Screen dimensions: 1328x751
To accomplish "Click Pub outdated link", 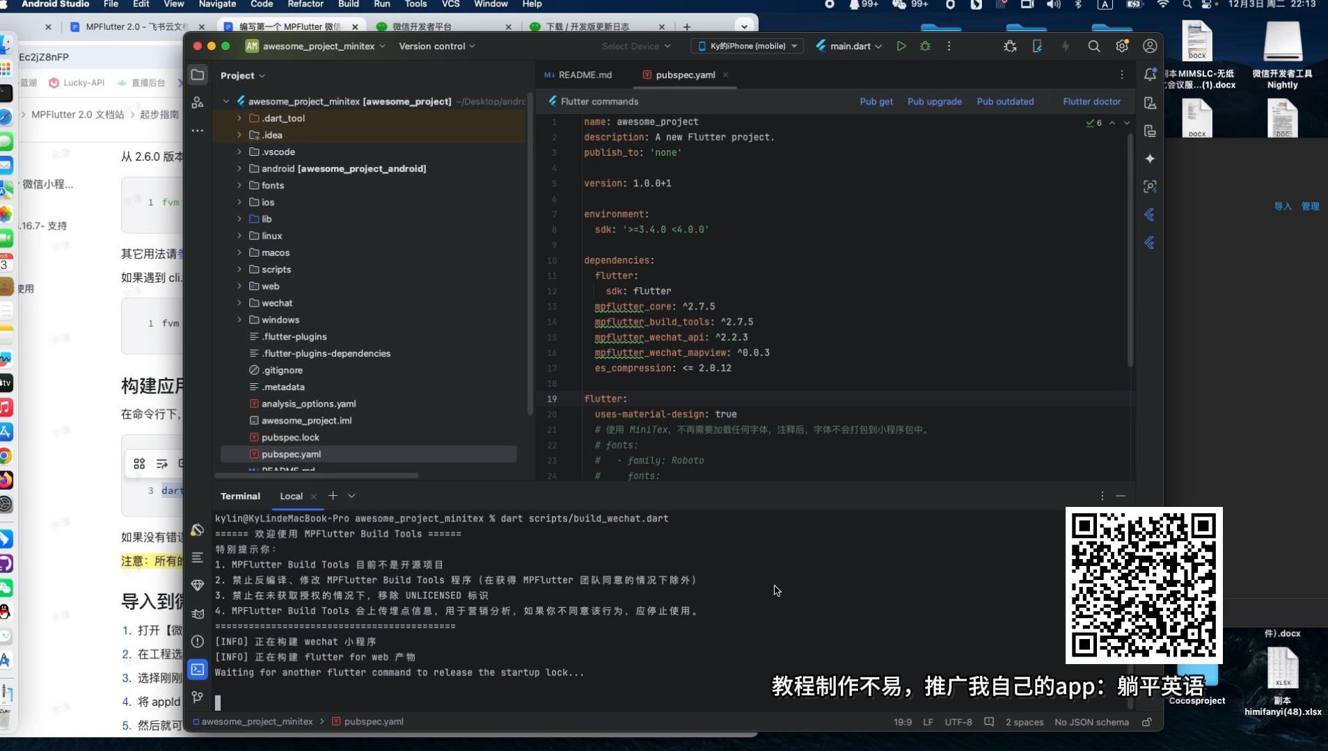I will (x=1005, y=102).
